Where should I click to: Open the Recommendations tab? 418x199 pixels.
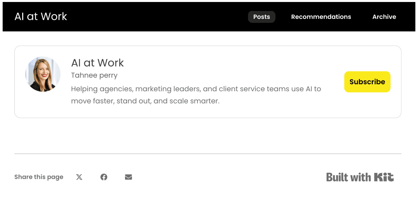pos(321,17)
